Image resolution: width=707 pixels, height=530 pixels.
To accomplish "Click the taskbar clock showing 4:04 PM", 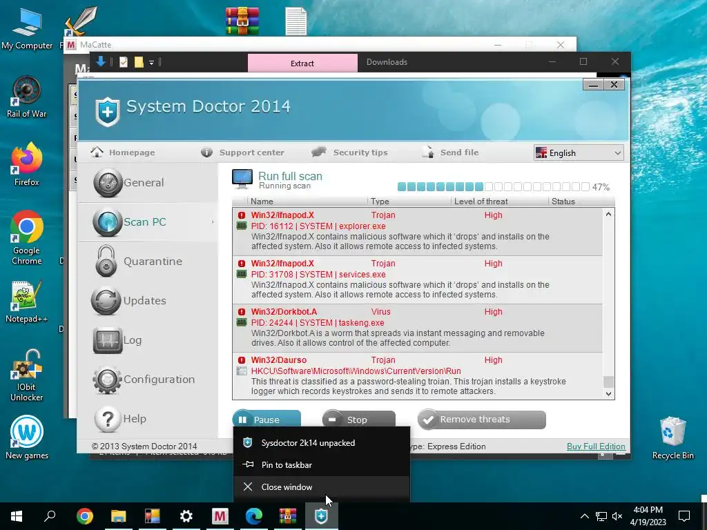I will (x=648, y=516).
